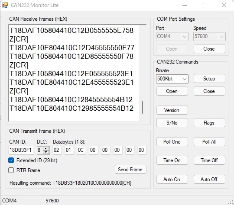
Task: Open the disabled 57600 speed dropdown
Action: point(210,36)
